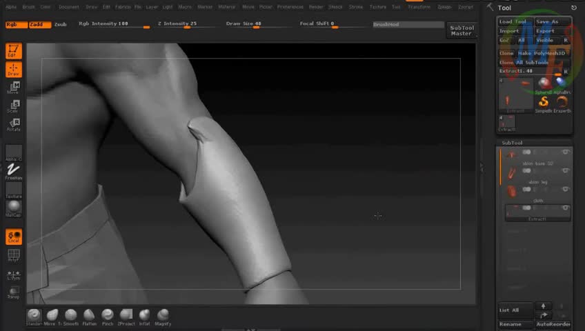Adjust the Rgb Intensity slider
Viewport: 585px width, 331px height.
pyautogui.click(x=114, y=24)
